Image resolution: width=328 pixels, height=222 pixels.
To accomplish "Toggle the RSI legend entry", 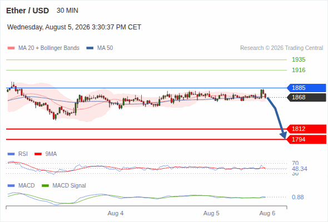I will tap(18, 154).
